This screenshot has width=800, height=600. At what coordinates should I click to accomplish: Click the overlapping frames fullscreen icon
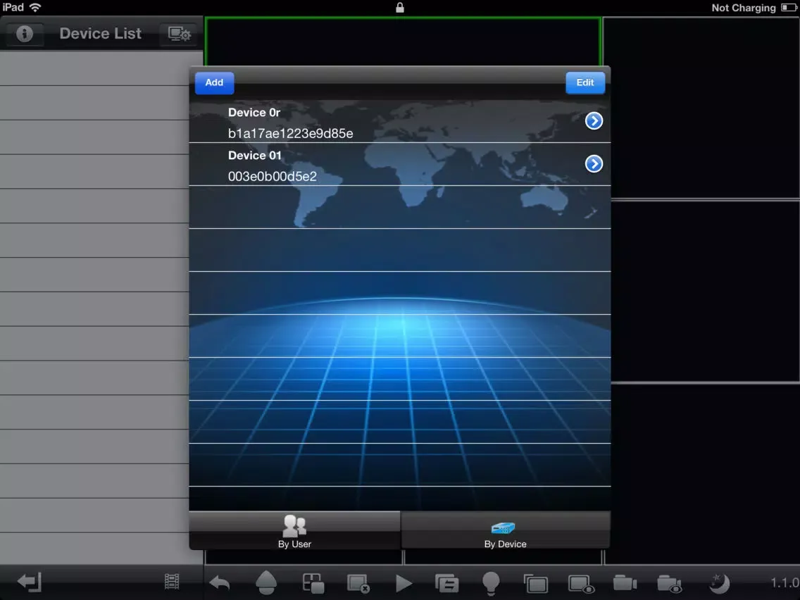tap(536, 583)
